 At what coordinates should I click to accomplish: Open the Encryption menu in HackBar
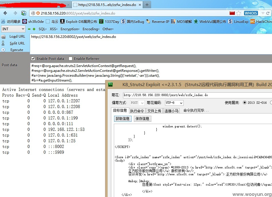70,29
